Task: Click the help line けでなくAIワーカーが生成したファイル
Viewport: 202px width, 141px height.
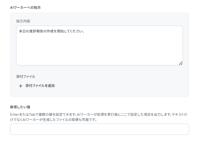Action: (x=53, y=120)
